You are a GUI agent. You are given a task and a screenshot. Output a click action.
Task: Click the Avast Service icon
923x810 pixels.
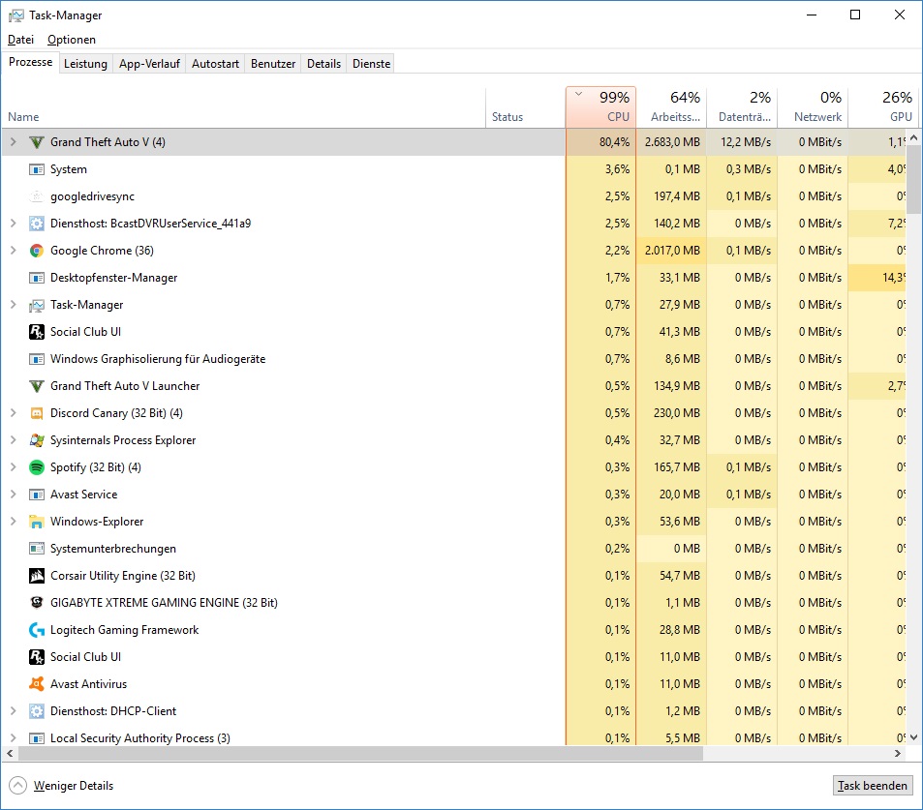pyautogui.click(x=37, y=495)
